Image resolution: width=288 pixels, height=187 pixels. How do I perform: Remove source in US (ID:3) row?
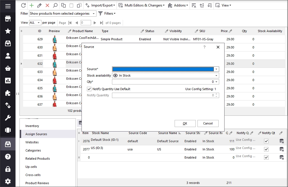(282, 149)
